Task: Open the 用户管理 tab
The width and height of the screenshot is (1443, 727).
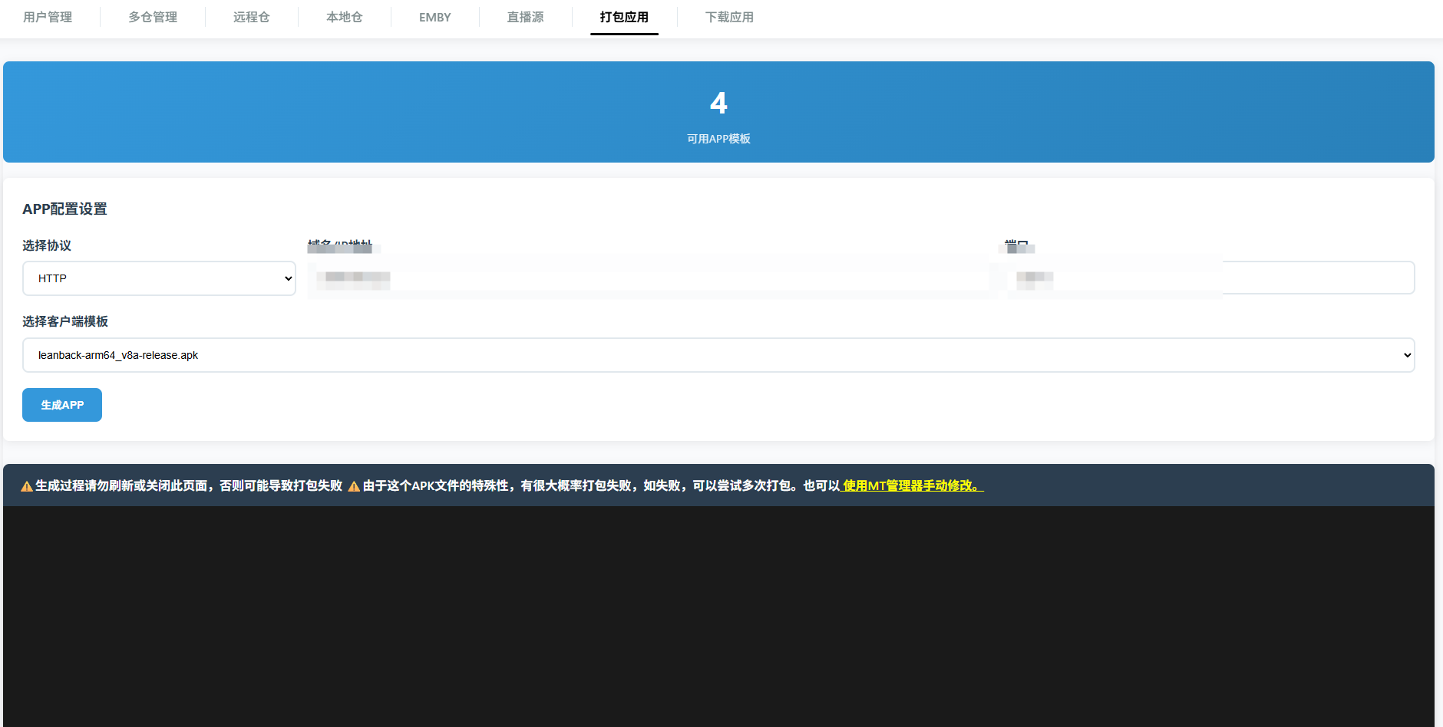Action: point(48,17)
